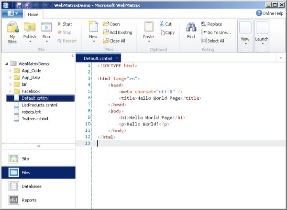Close the Default.cshtml tab
Screen dimensions: 287x210
(x=117, y=58)
